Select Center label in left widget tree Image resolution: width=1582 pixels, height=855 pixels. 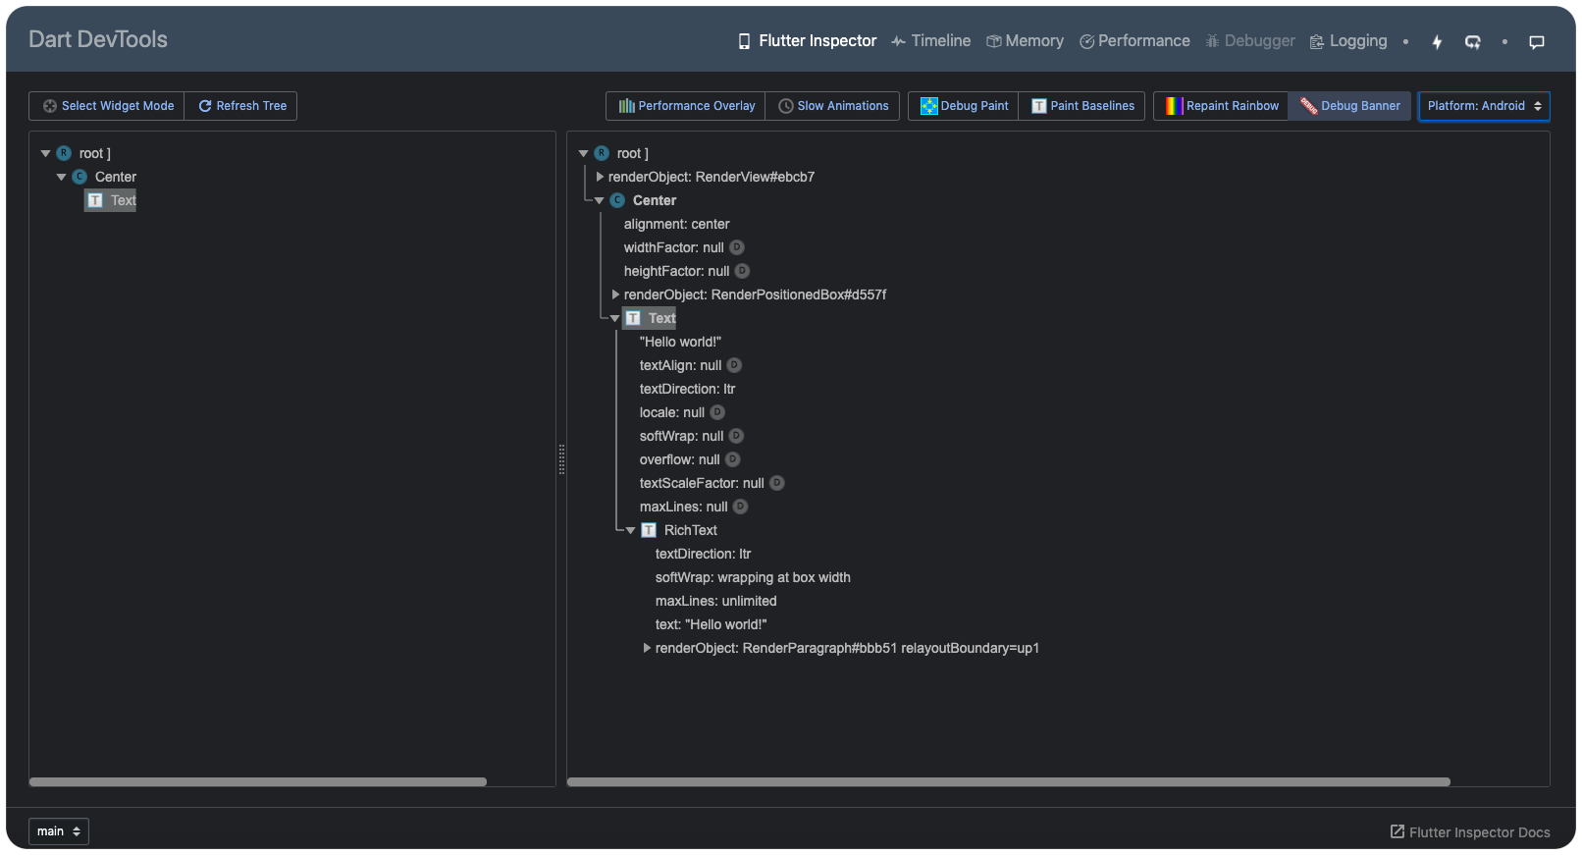click(116, 177)
